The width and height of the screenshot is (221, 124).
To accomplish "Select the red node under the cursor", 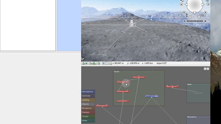I will coord(123,82).
